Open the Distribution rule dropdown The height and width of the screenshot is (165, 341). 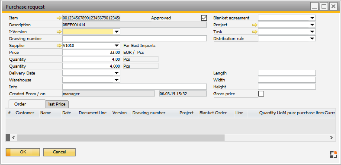[x=312, y=39]
